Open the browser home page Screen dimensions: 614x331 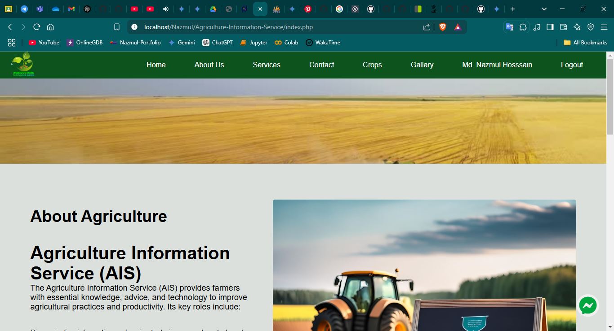point(50,27)
